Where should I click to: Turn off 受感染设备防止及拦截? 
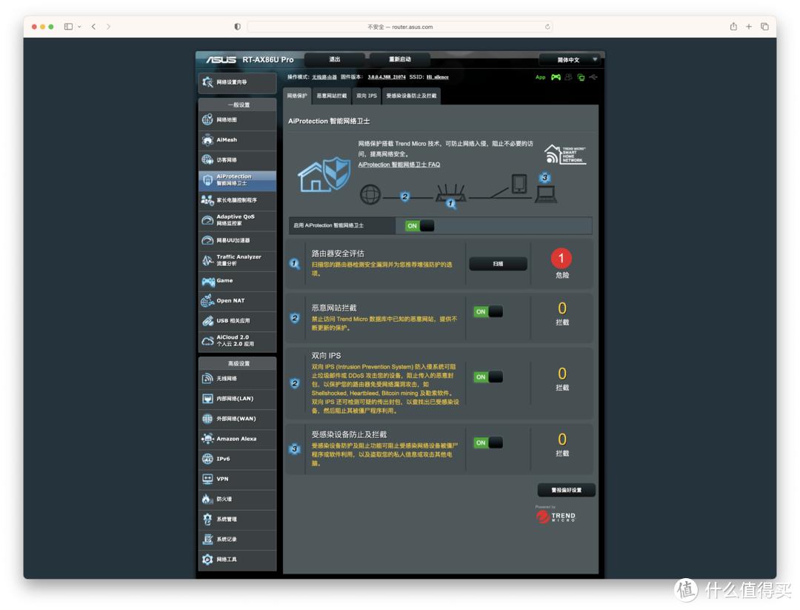click(x=487, y=442)
